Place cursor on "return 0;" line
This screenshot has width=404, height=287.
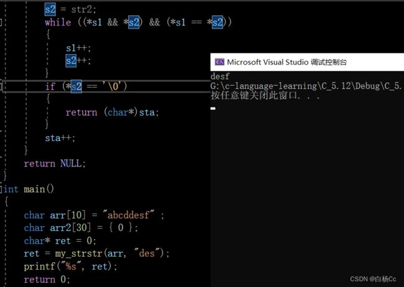[48, 280]
